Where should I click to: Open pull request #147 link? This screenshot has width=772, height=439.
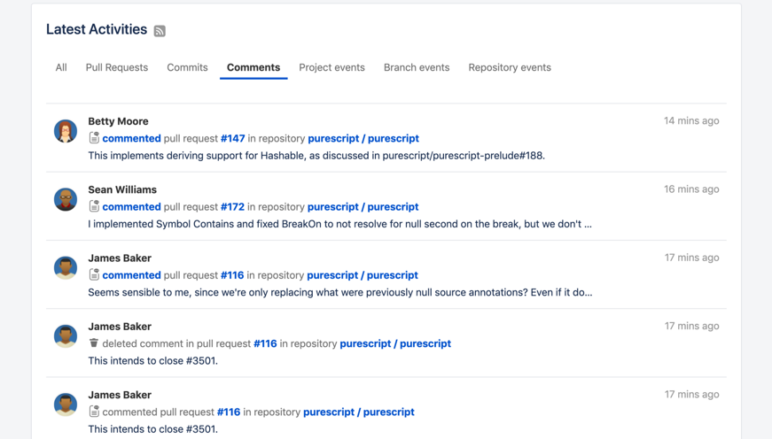click(233, 138)
